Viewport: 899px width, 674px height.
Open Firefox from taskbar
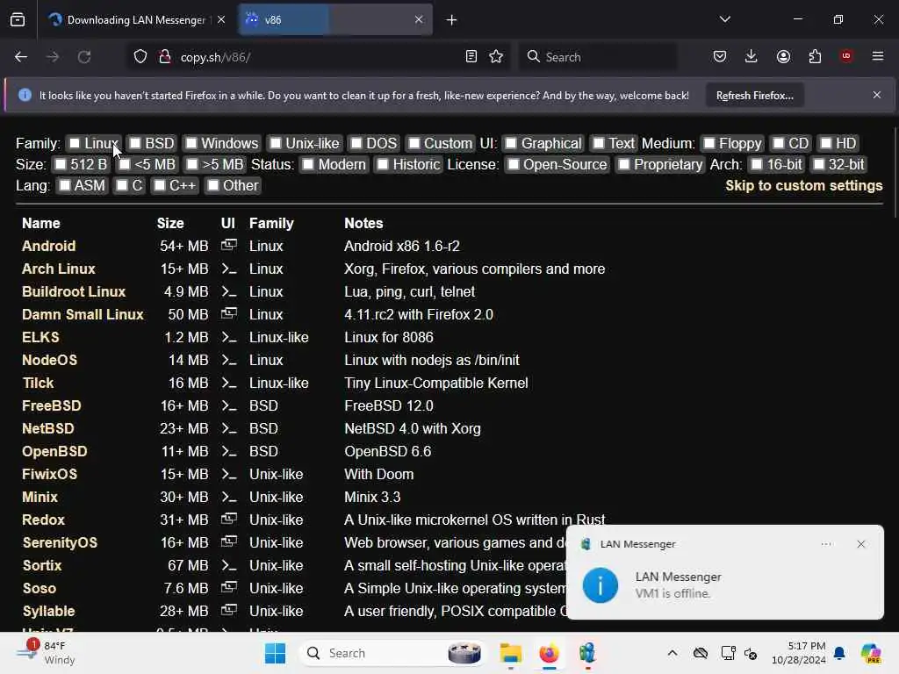[549, 653]
